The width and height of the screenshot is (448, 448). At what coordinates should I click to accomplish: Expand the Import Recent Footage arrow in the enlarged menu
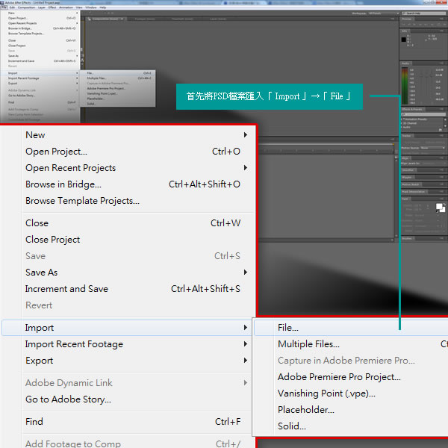click(246, 344)
